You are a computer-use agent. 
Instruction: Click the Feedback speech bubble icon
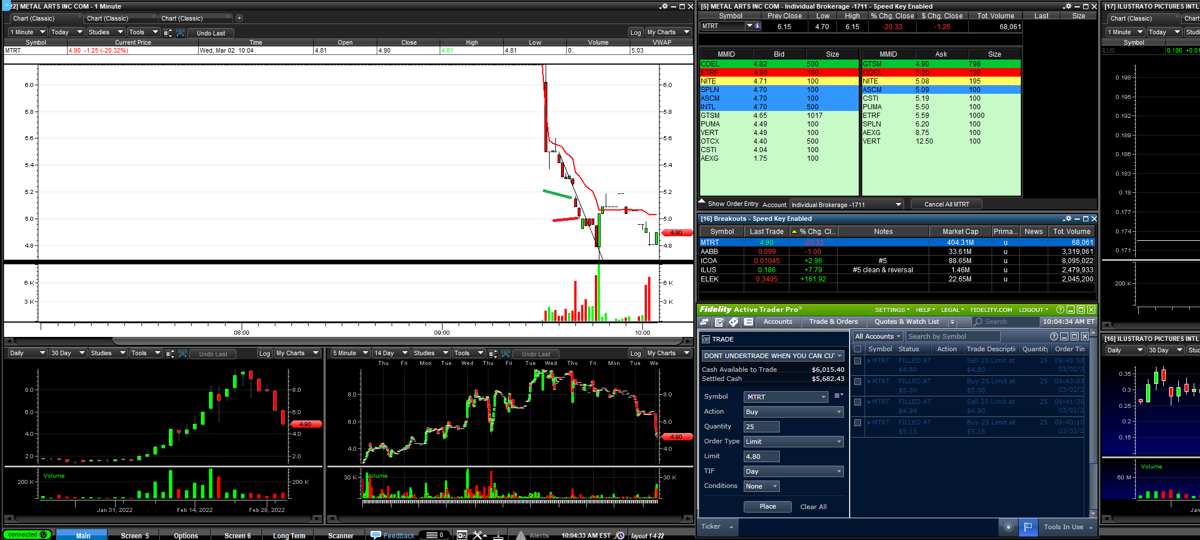(x=376, y=535)
